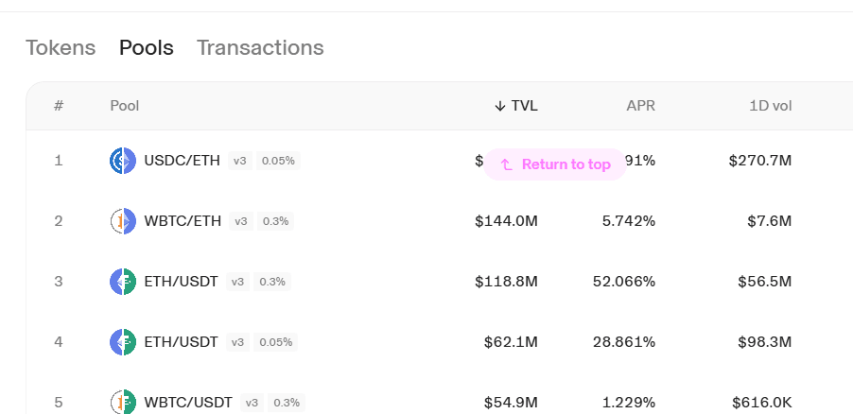Viewport: 853px width, 414px height.
Task: Open the WBTC/ETH pool row
Action: pos(440,221)
